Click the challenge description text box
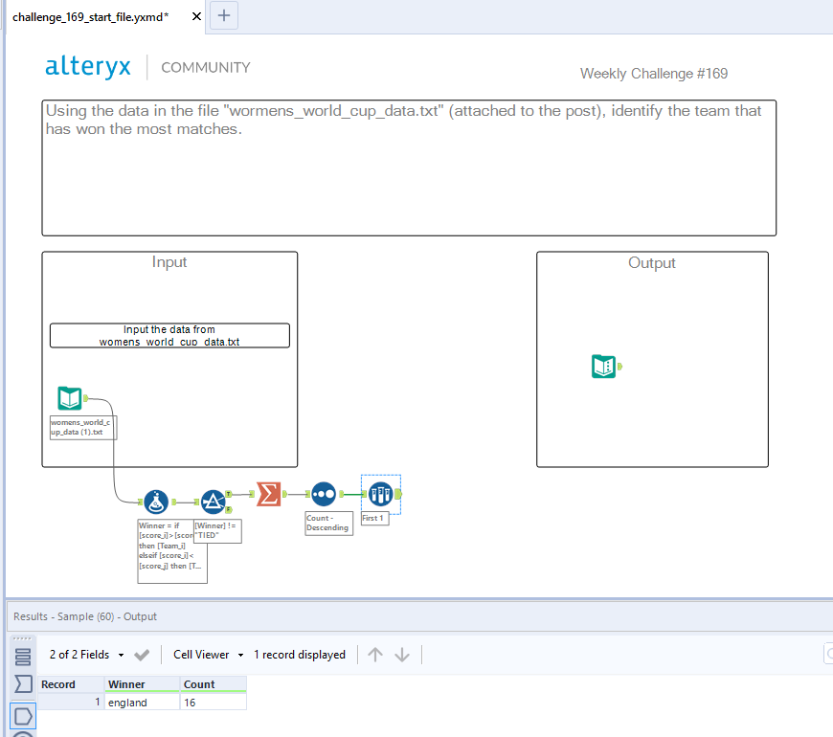 coord(409,167)
